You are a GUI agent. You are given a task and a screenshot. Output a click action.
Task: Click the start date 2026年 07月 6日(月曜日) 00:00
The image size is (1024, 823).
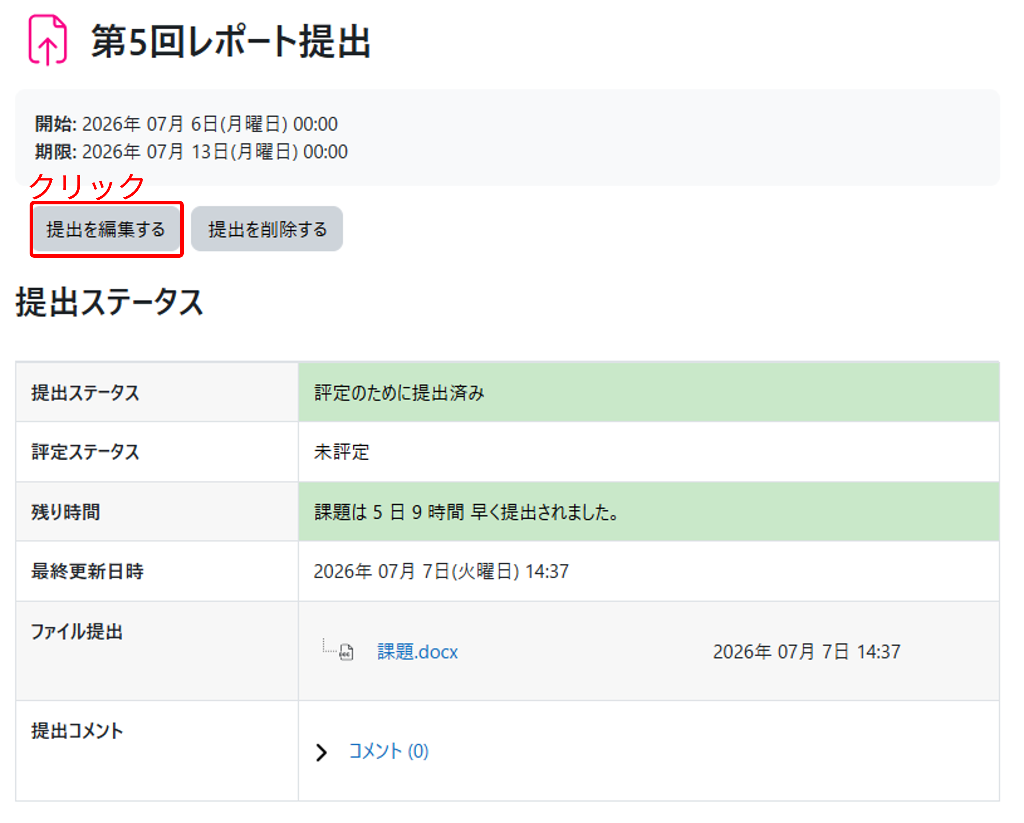click(210, 125)
